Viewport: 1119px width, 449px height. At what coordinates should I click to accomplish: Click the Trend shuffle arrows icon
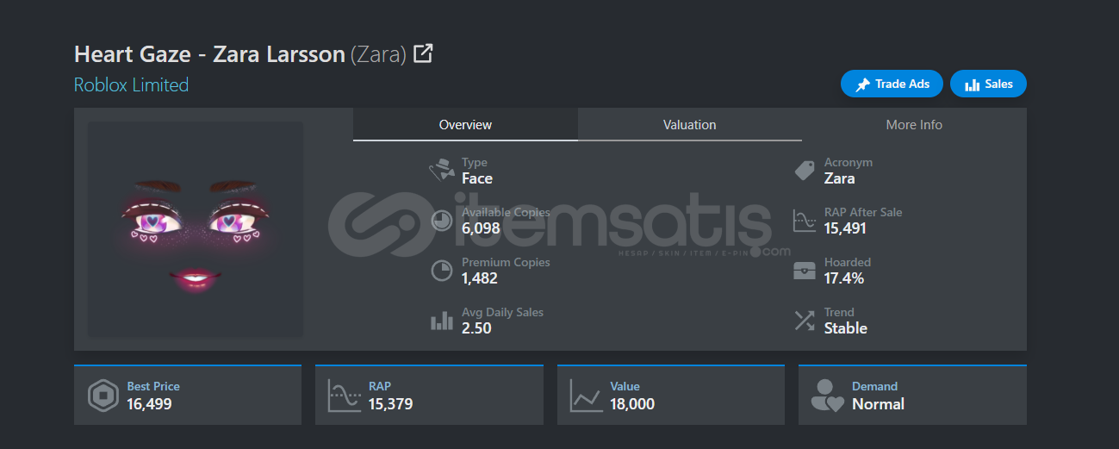(805, 321)
